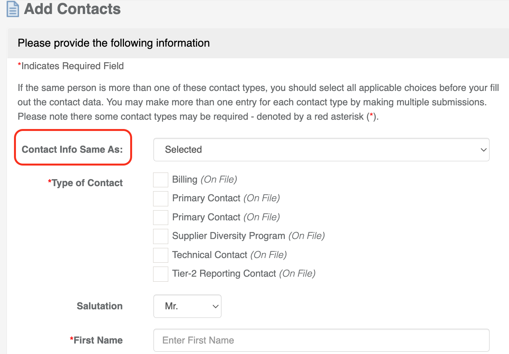Image resolution: width=509 pixels, height=354 pixels.
Task: Click the document icon beside Add Contacts
Action: click(13, 9)
